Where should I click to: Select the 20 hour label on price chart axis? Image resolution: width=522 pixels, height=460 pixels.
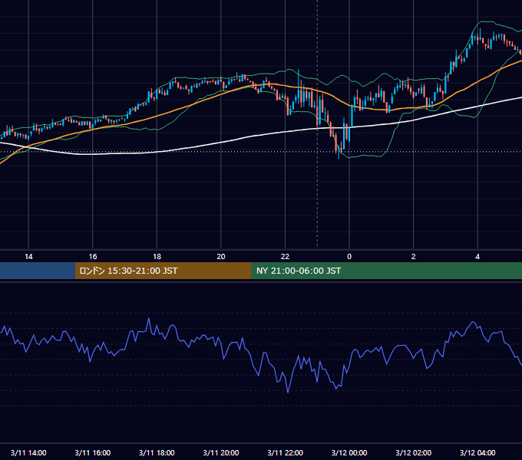[x=221, y=257]
